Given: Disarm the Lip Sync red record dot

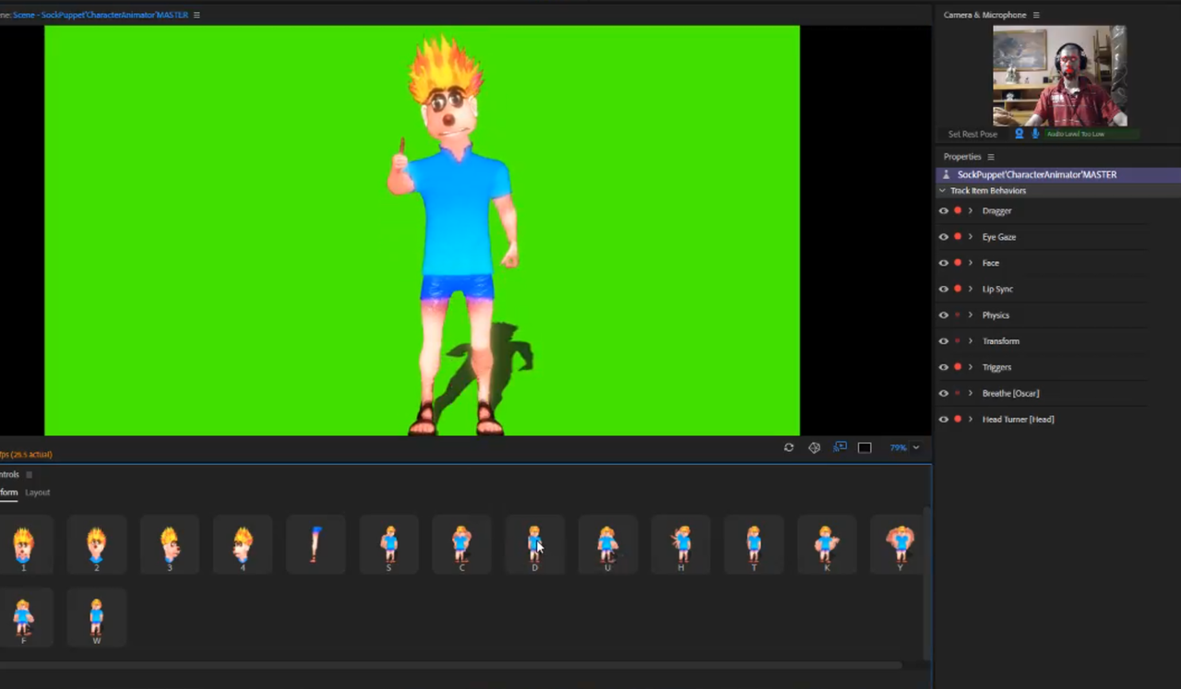Looking at the screenshot, I should coord(958,289).
